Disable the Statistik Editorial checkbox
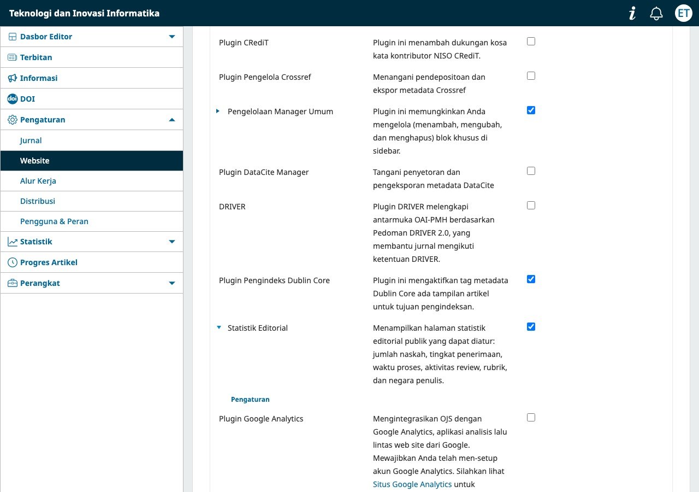This screenshot has height=492, width=699. 531,327
